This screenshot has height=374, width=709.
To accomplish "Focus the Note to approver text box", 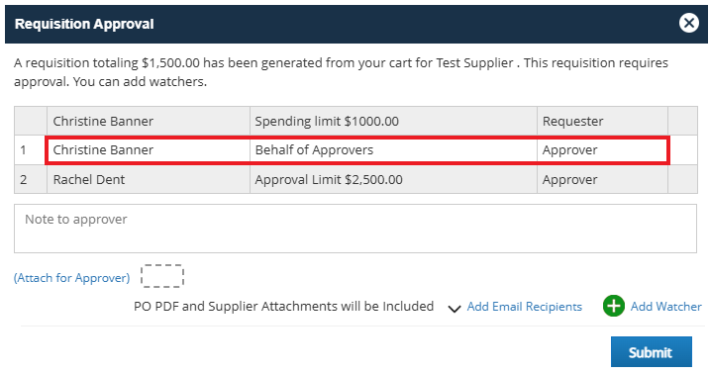I will point(355,229).
